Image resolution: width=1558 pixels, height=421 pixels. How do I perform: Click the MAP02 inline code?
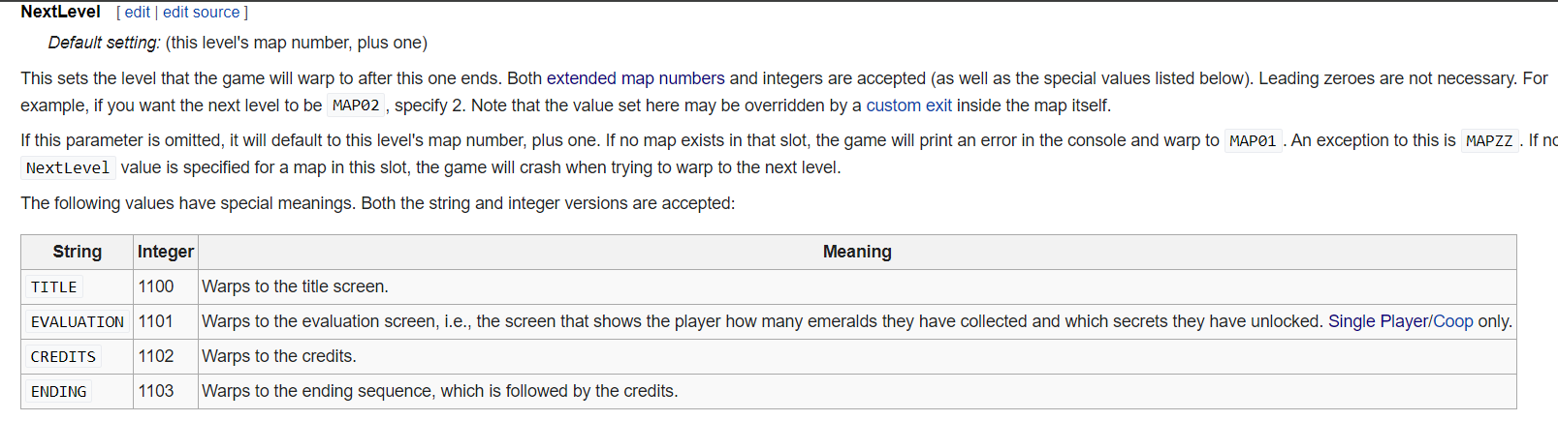(x=356, y=105)
